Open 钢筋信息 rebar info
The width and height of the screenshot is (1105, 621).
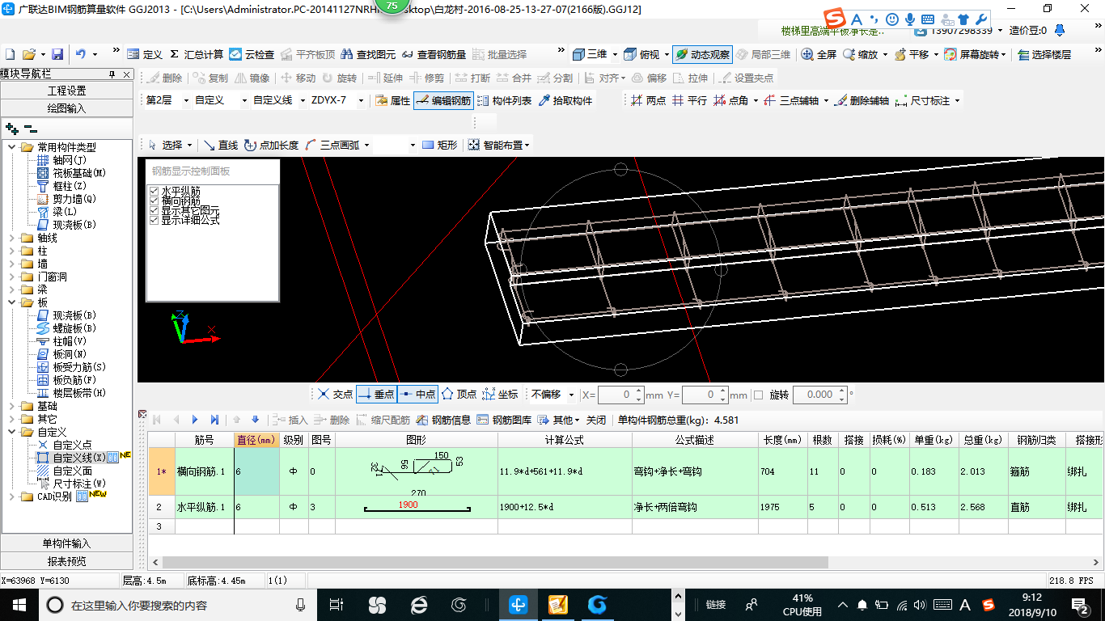point(443,420)
